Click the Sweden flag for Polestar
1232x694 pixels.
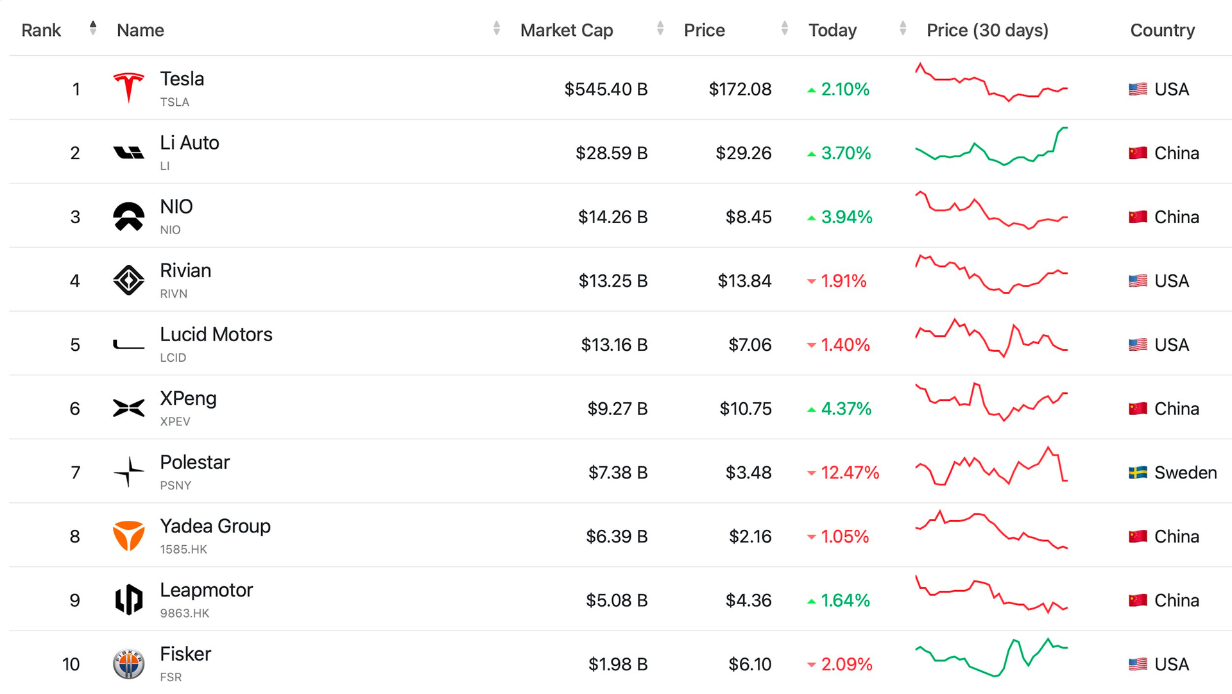pyautogui.click(x=1138, y=473)
